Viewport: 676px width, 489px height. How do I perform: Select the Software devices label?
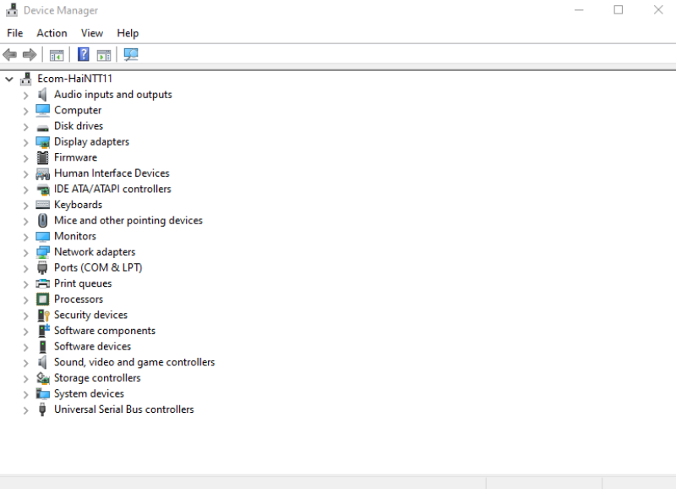click(x=92, y=347)
